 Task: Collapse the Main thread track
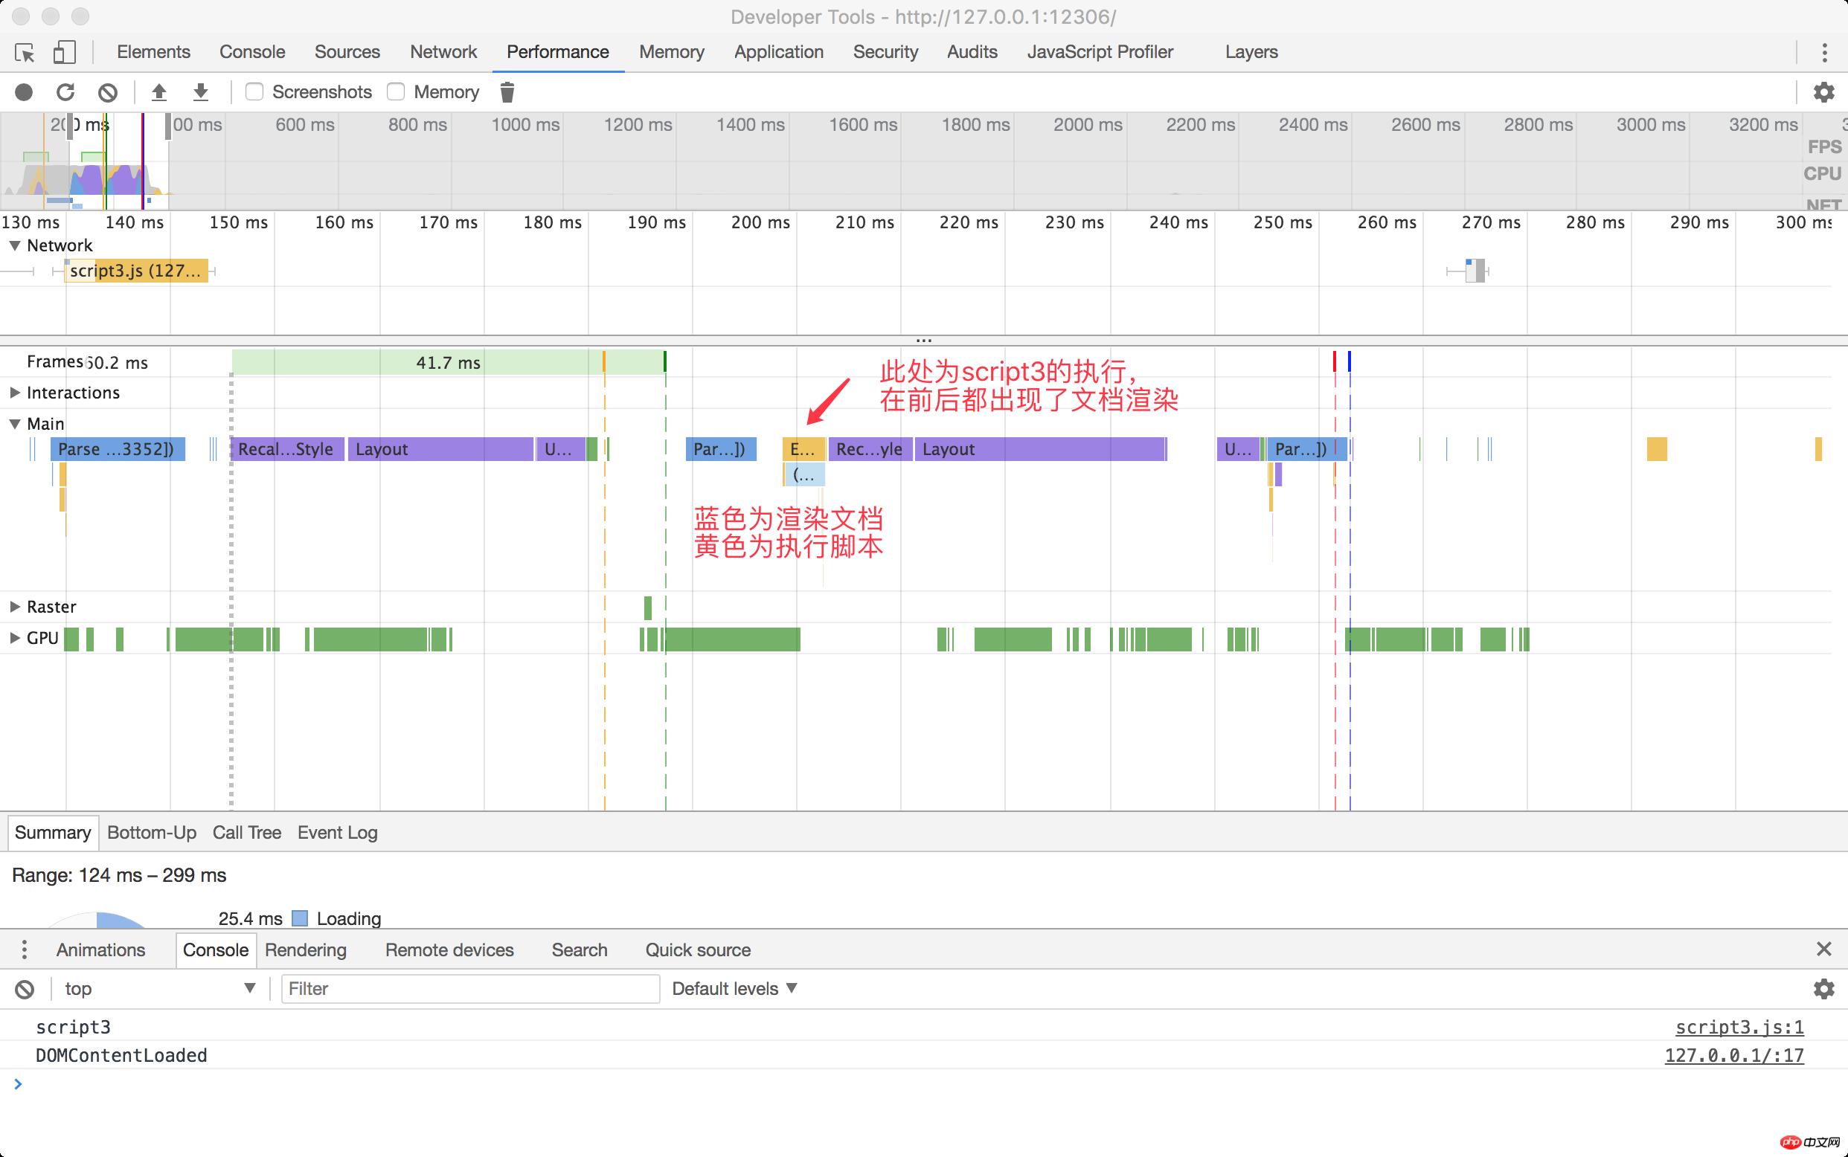(15, 424)
